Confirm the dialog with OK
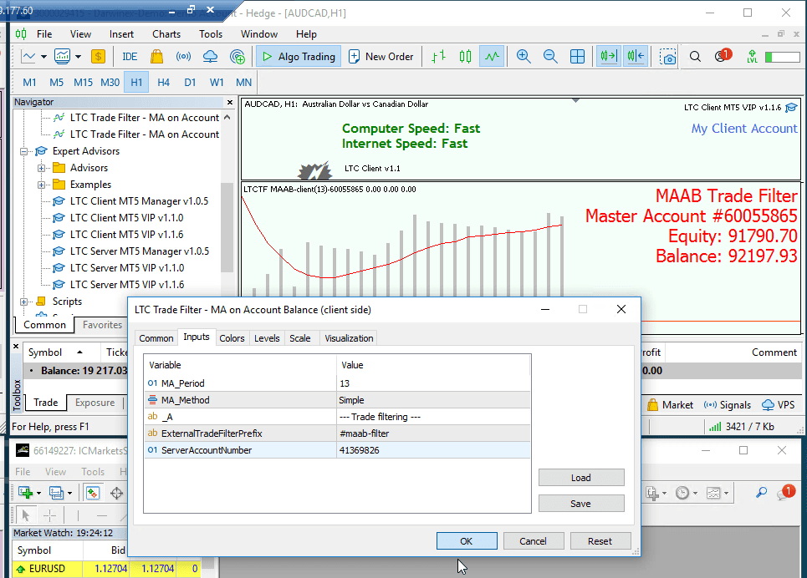 pos(467,541)
